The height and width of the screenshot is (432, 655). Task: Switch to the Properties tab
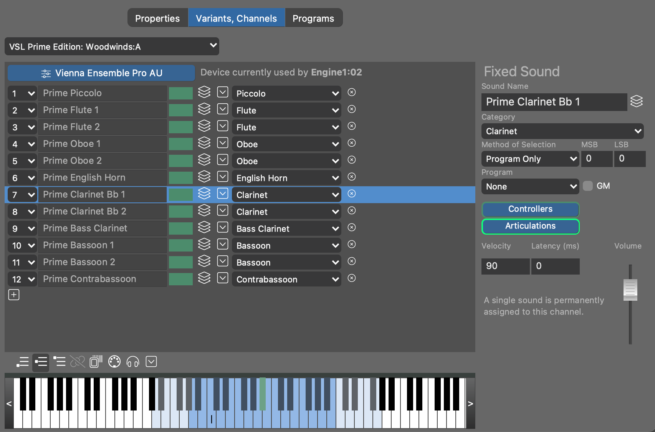[157, 18]
